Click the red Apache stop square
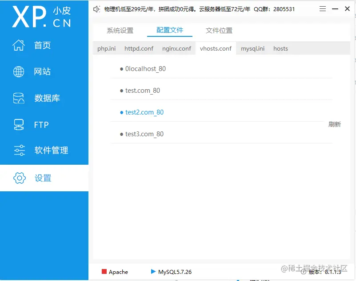 click(x=104, y=272)
